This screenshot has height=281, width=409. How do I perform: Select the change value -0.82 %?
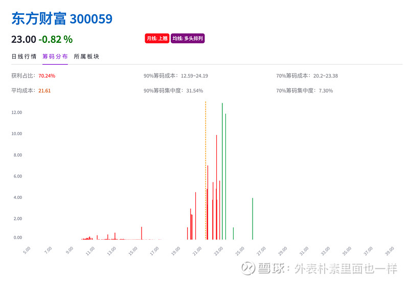tap(56, 40)
